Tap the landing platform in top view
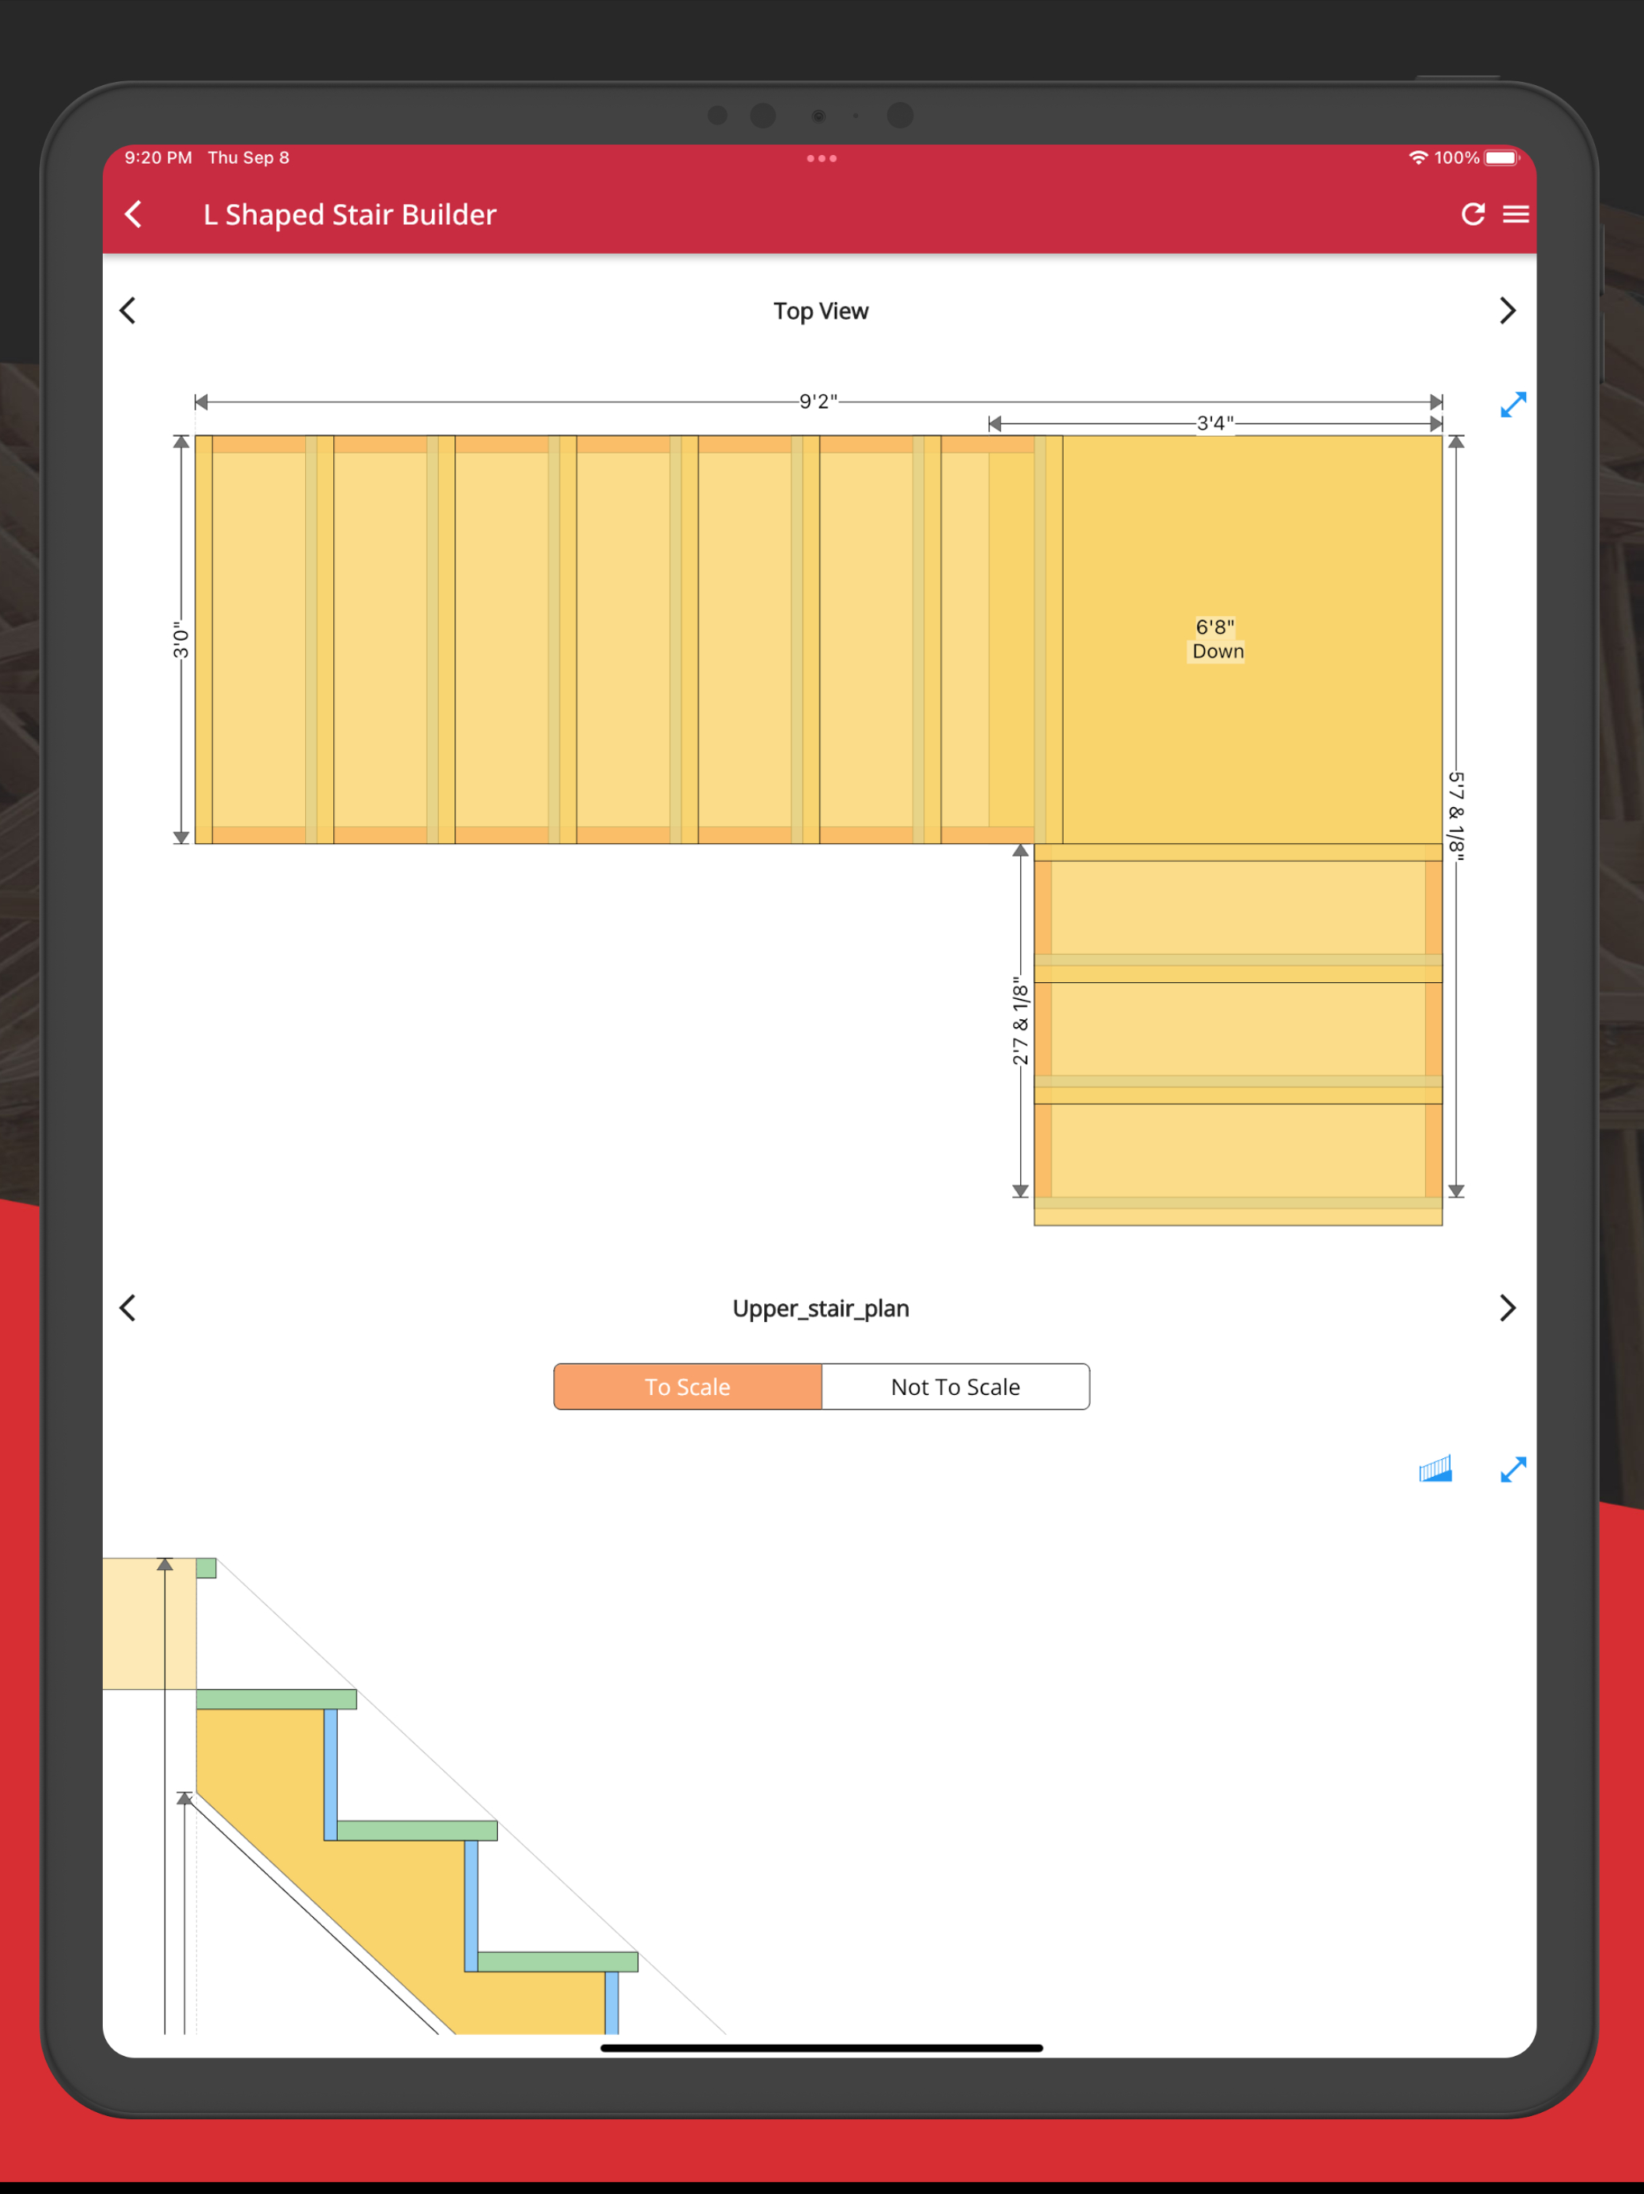Image resolution: width=1644 pixels, height=2194 pixels. pyautogui.click(x=1252, y=640)
